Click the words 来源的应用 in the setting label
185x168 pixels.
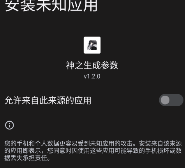[70, 100]
